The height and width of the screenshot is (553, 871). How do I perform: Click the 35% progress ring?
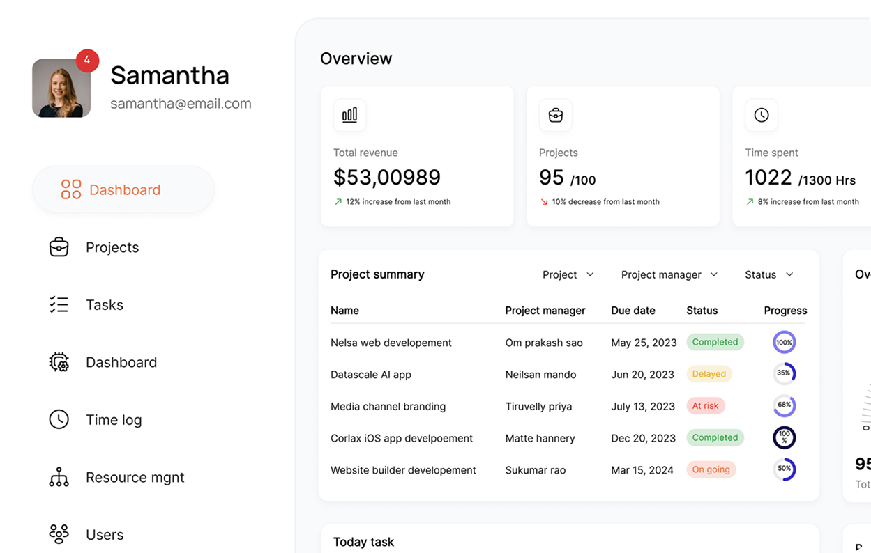785,374
